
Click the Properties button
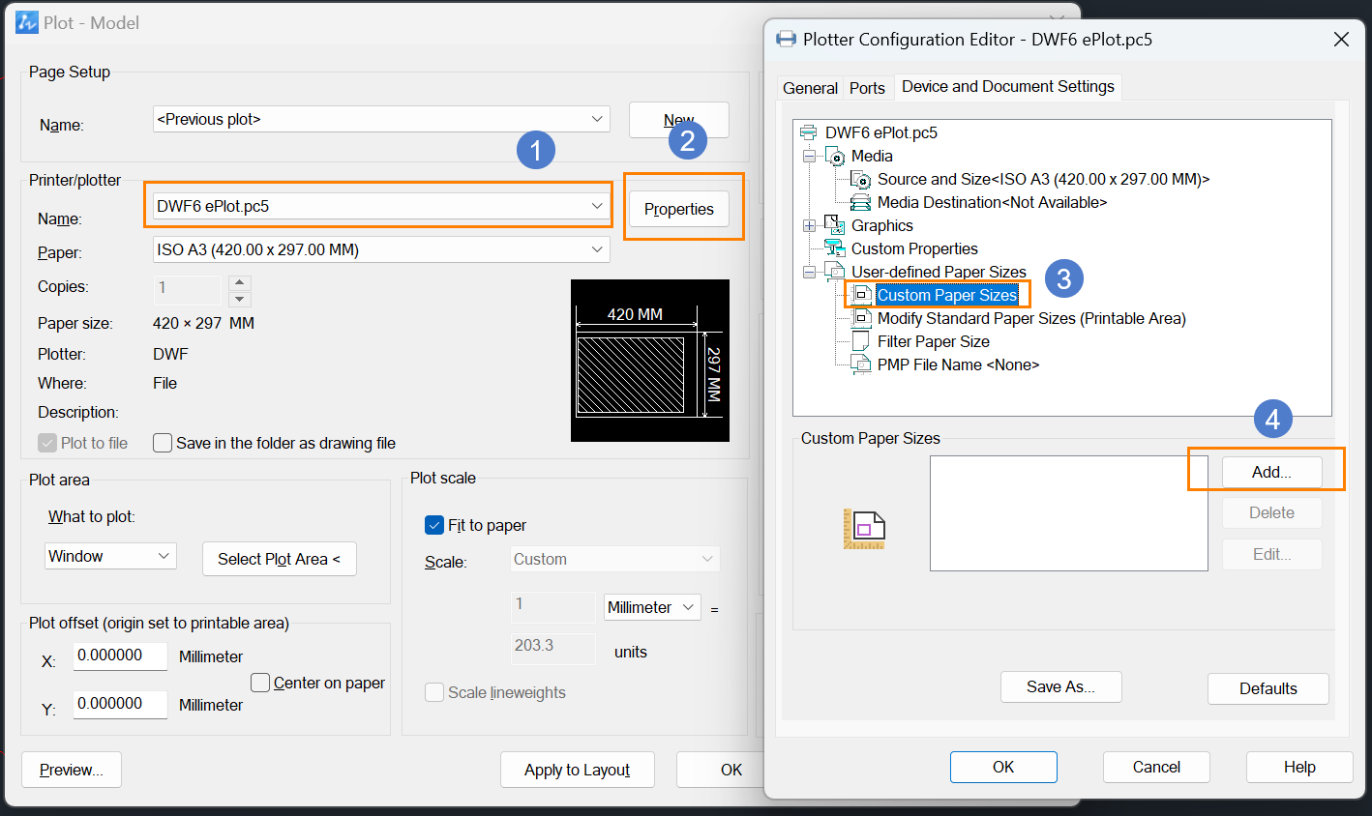[679, 209]
